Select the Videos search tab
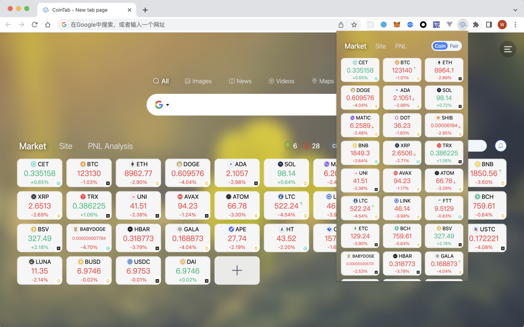524x327 pixels. [281, 81]
